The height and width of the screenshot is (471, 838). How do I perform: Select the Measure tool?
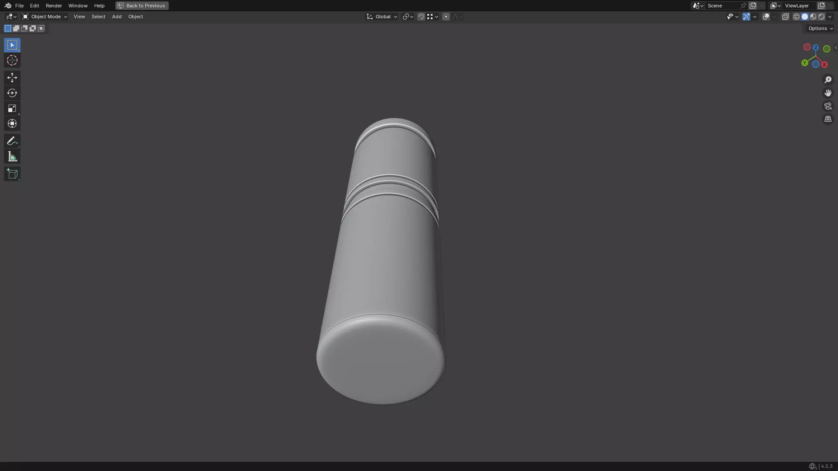pyautogui.click(x=12, y=157)
